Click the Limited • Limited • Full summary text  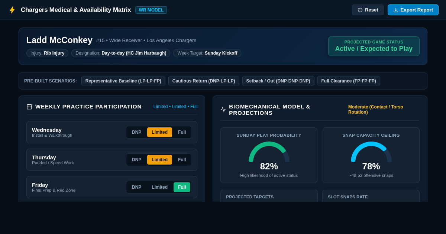(175, 107)
